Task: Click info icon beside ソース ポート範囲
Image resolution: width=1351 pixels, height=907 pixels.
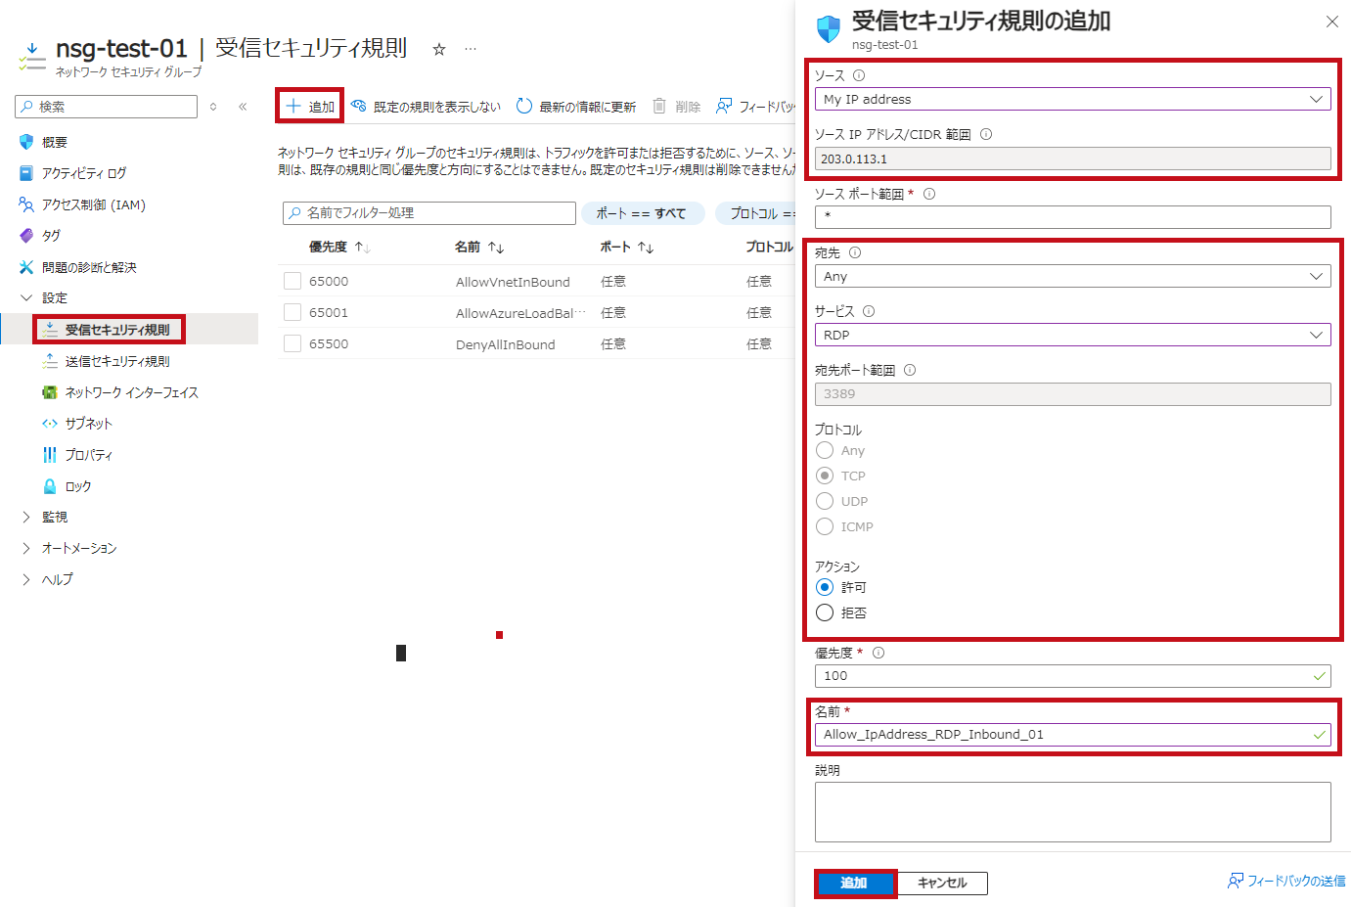Action: click(x=929, y=194)
